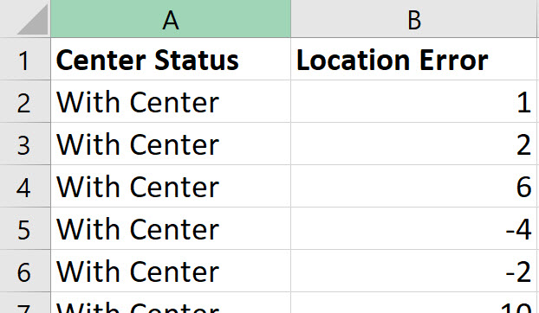539x313 pixels.
Task: Select row 5 header
Action: (25, 228)
